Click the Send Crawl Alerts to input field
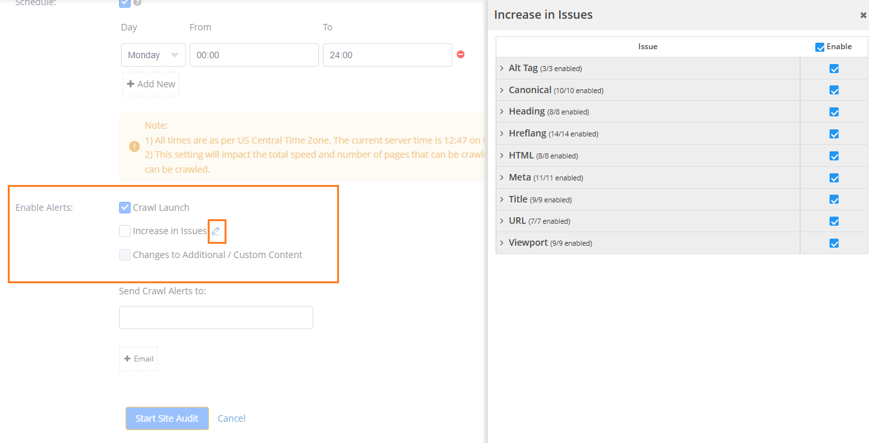Screen dimensions: 869x443 point(215,318)
